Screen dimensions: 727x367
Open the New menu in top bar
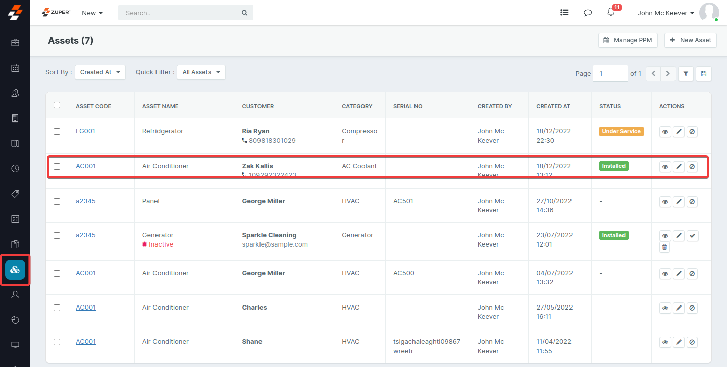coord(92,13)
